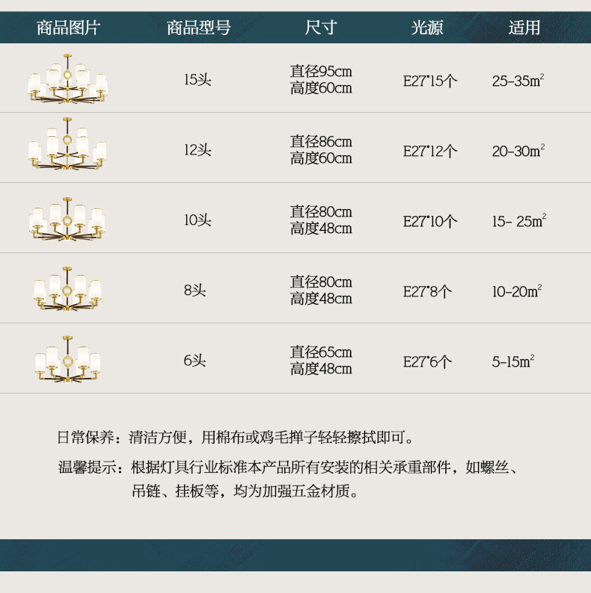This screenshot has height=593, width=591.
Task: Select the 12头 model label
Action: point(198,150)
